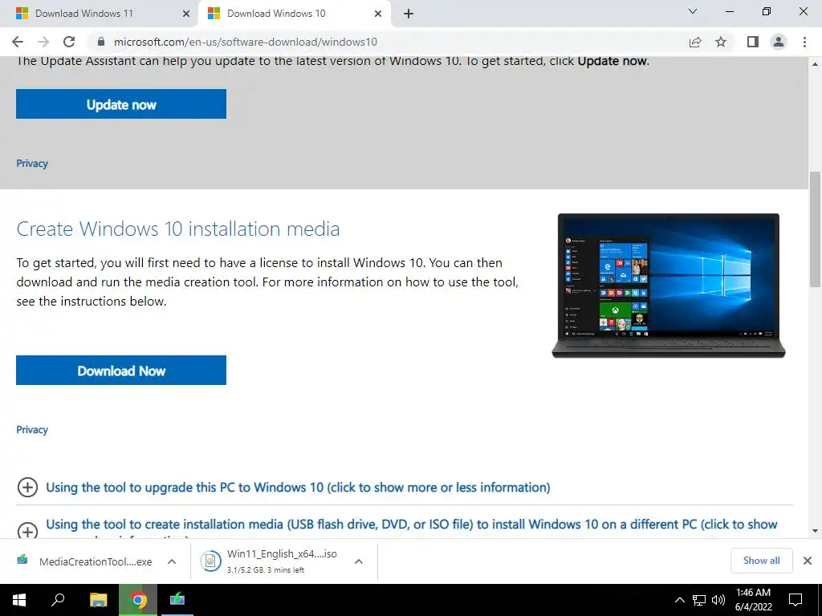822x616 pixels.
Task: Open File Explorer from the taskbar
Action: pos(98,600)
